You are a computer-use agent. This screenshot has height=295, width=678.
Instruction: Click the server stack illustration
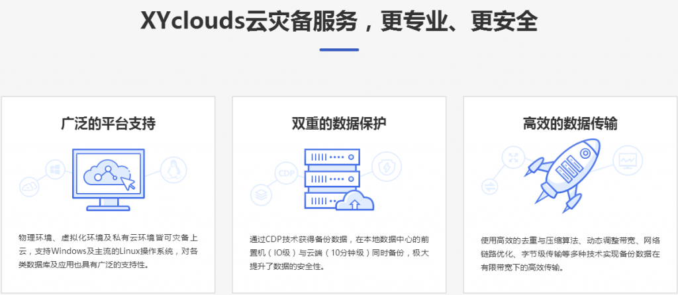click(x=332, y=180)
